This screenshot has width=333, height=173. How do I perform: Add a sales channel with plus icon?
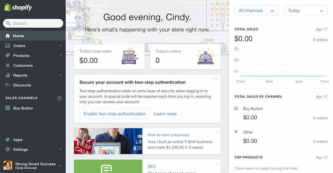[x=59, y=98]
